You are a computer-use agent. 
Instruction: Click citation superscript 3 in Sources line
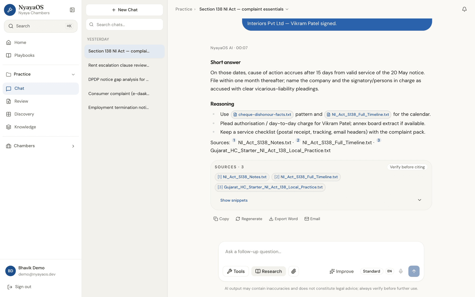[x=379, y=140]
